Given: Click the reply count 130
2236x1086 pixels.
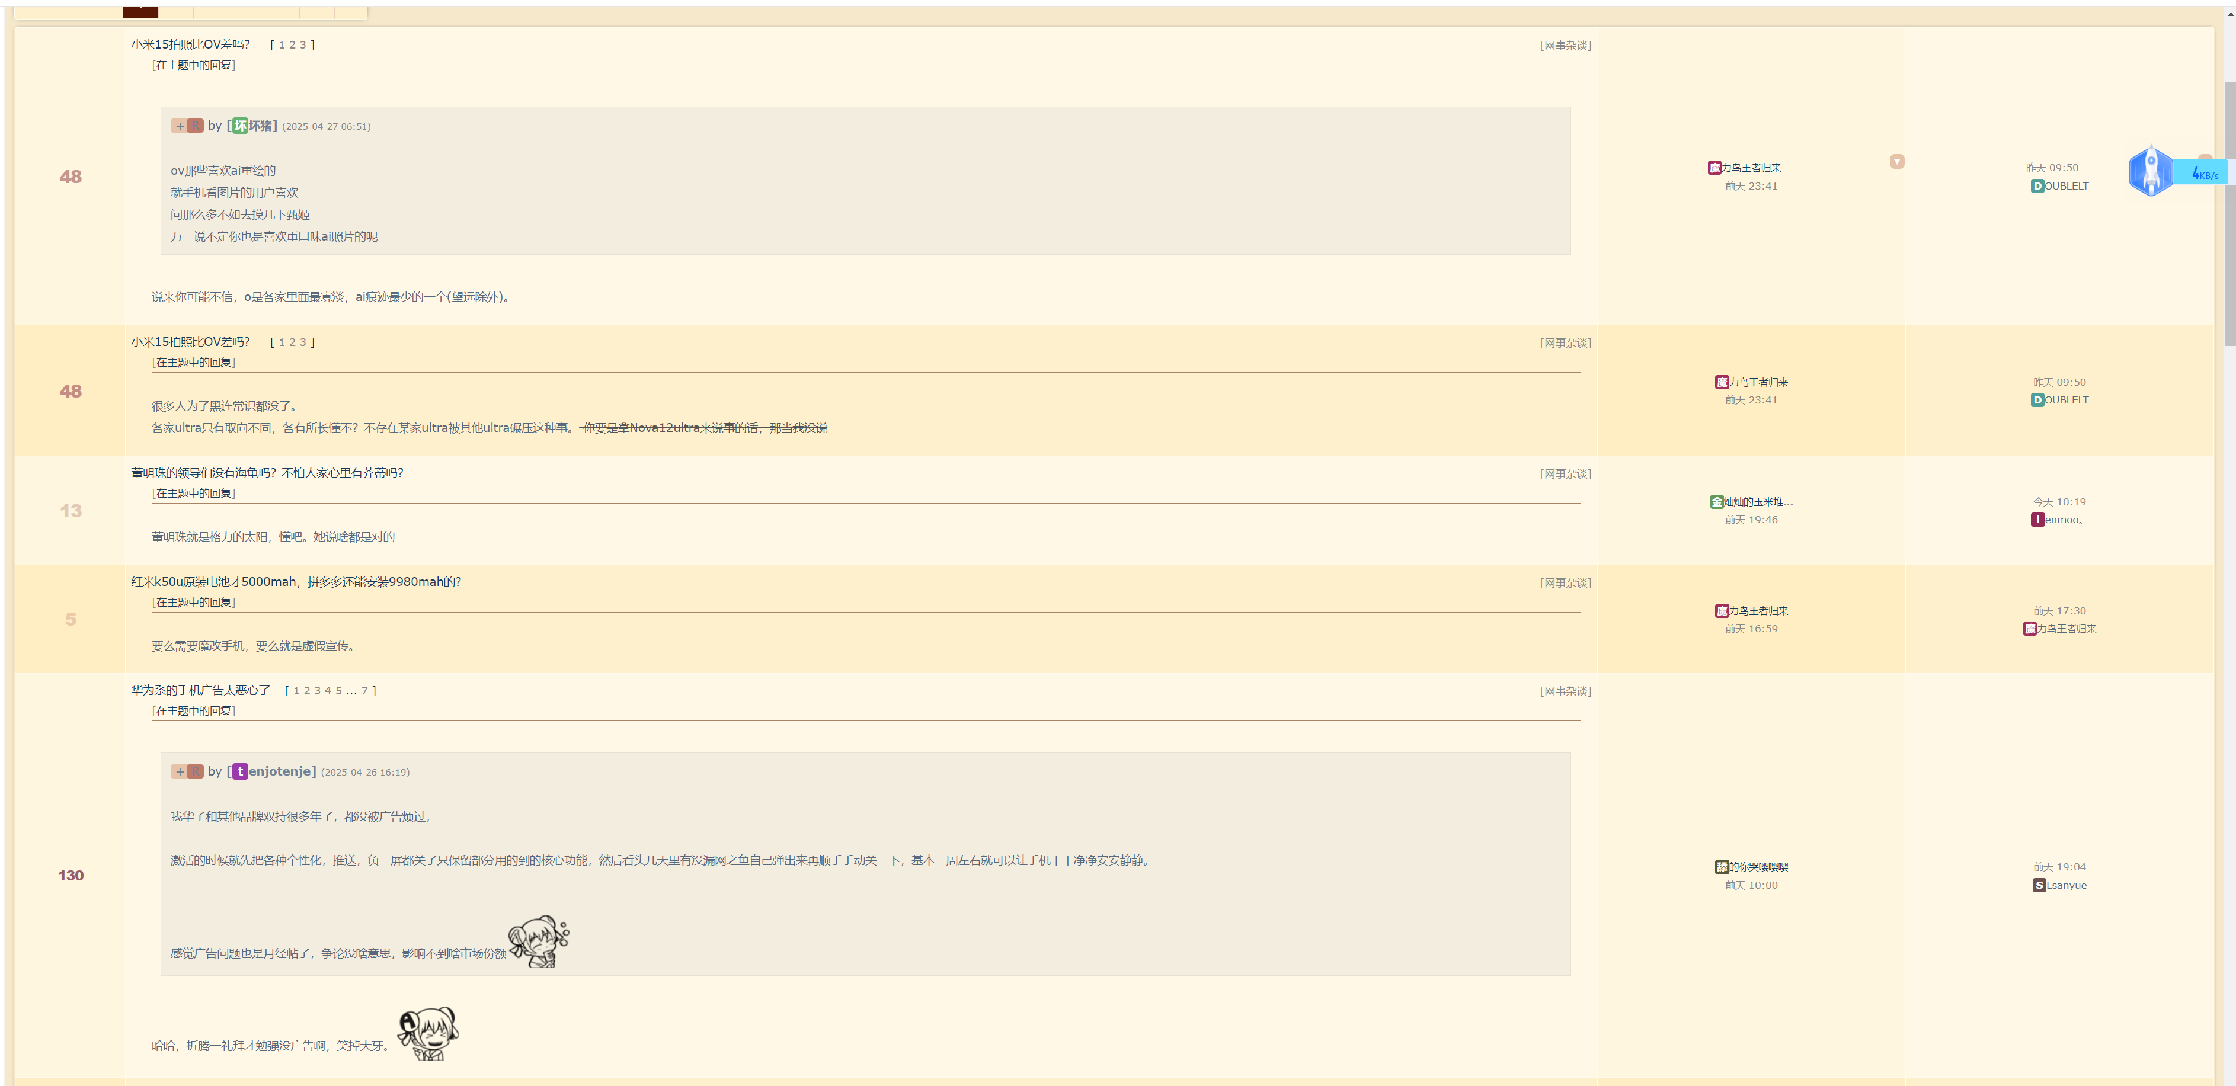Looking at the screenshot, I should (71, 875).
